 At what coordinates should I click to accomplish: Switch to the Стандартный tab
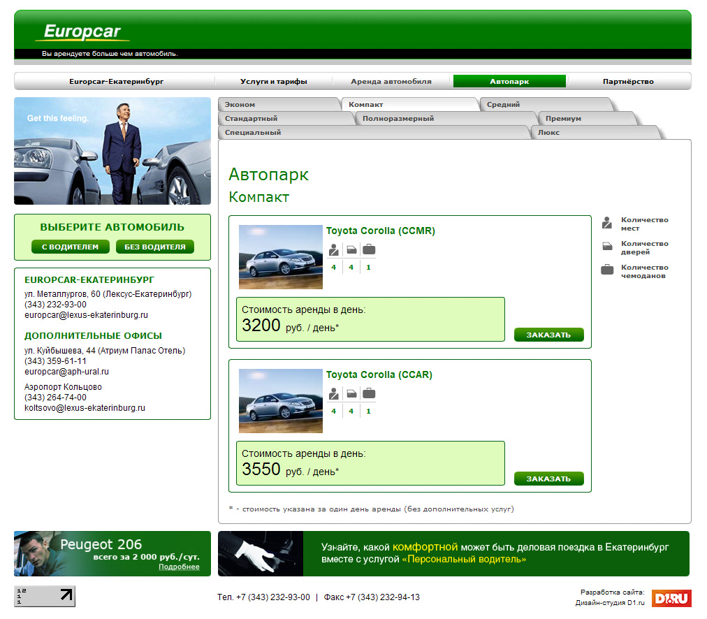pos(286,119)
